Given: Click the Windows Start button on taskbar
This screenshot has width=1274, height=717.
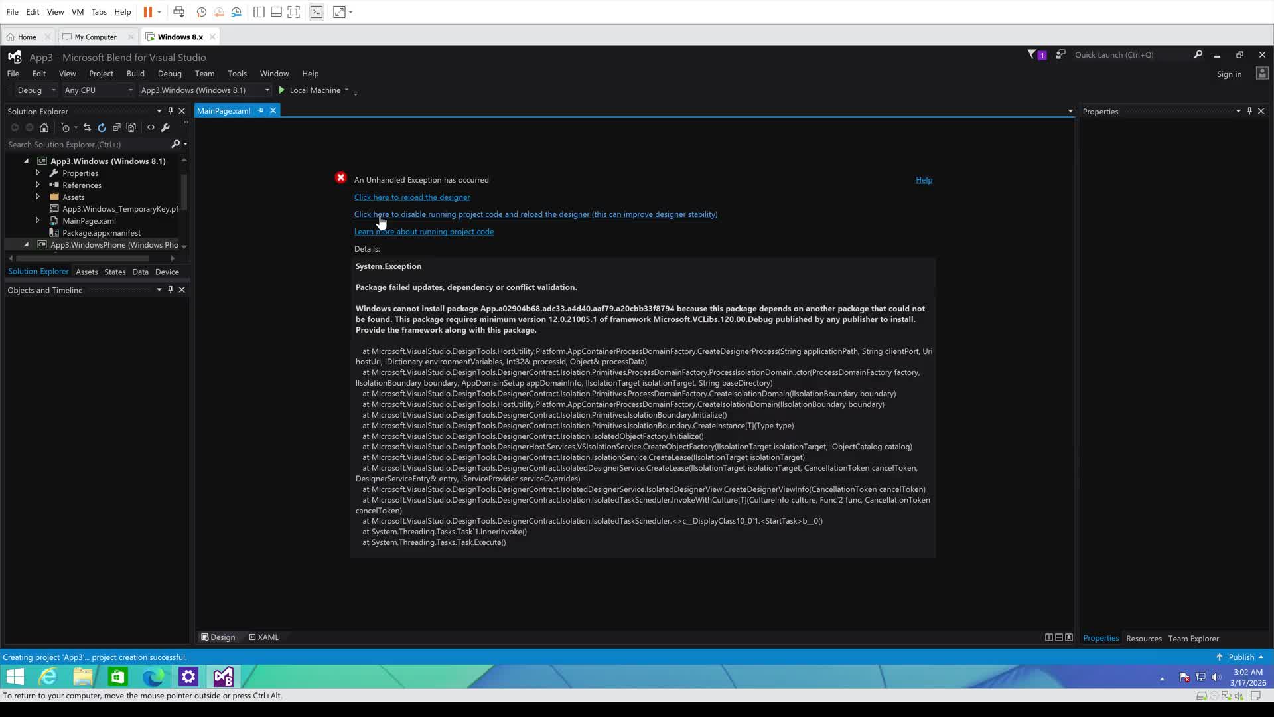Looking at the screenshot, I should coord(15,677).
